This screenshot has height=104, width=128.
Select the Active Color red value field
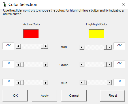pos(8,46)
